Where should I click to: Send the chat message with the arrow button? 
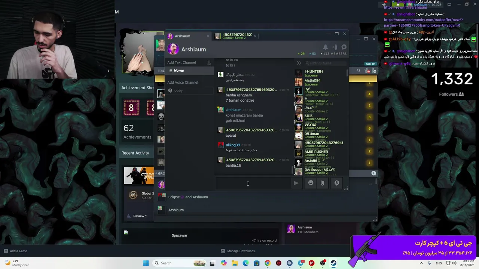click(296, 183)
